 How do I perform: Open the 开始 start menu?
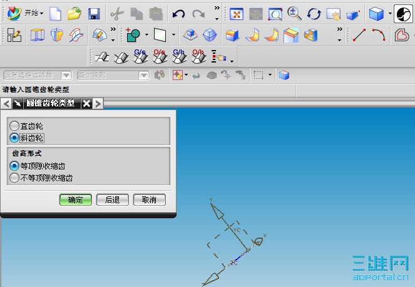pyautogui.click(x=25, y=13)
